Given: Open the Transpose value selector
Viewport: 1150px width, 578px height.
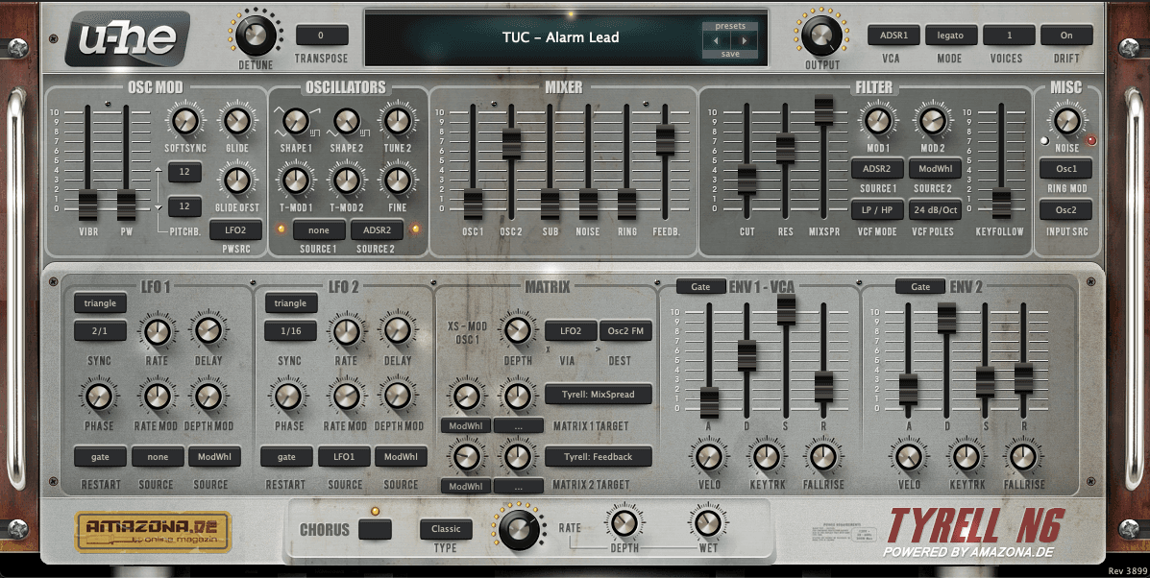Looking at the screenshot, I should click(322, 36).
